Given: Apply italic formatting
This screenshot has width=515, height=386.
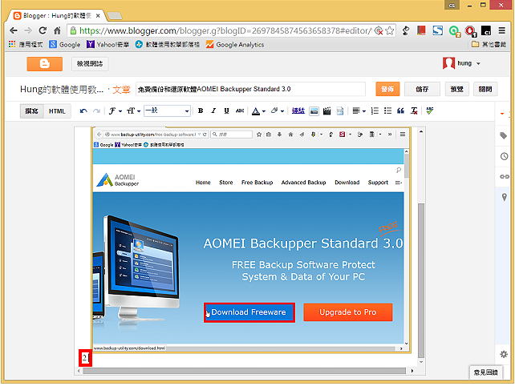Looking at the screenshot, I should pyautogui.click(x=213, y=111).
